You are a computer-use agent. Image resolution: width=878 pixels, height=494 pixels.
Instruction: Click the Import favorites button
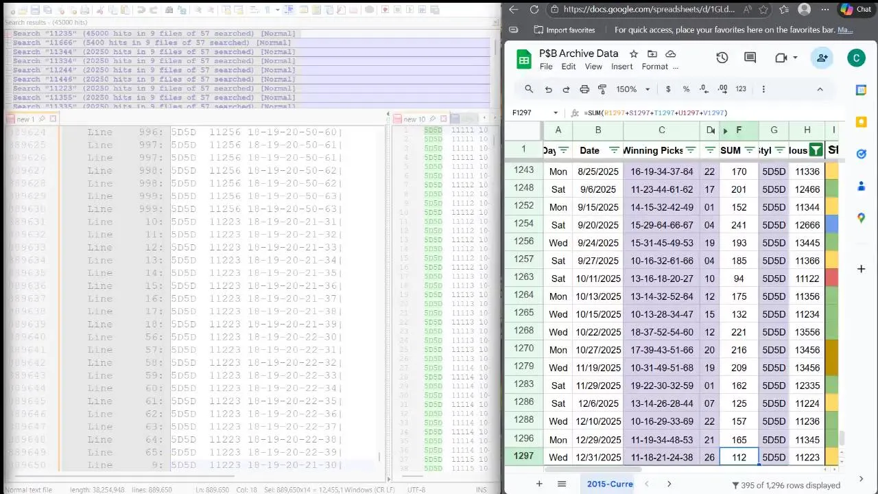pyautogui.click(x=564, y=30)
